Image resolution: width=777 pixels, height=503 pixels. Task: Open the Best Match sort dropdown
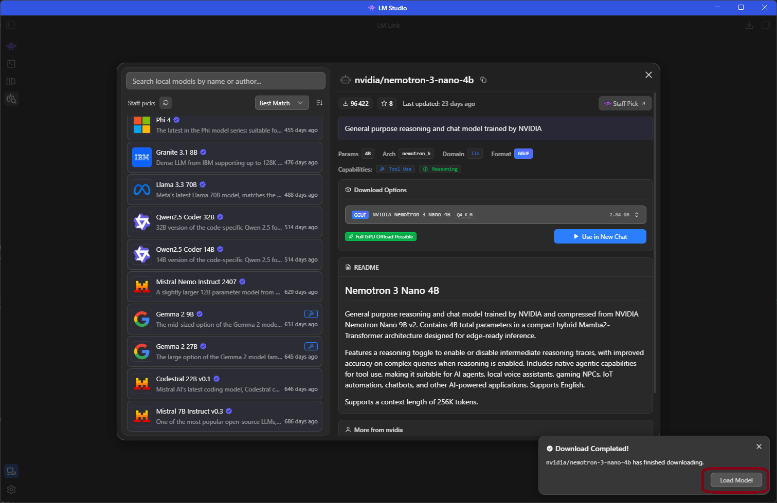(x=282, y=103)
